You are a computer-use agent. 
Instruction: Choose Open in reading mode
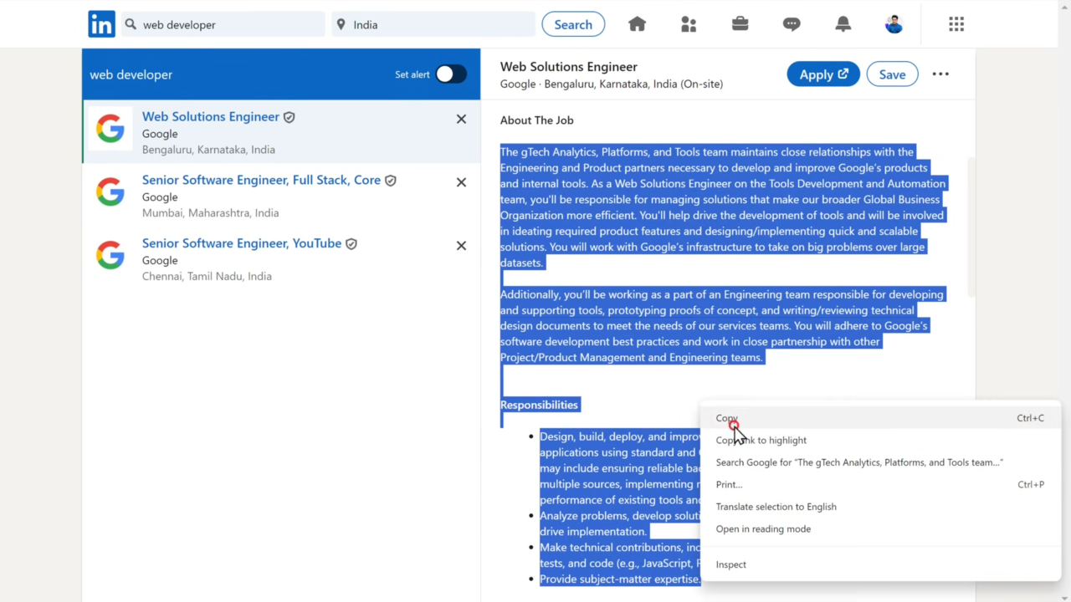coord(880,528)
